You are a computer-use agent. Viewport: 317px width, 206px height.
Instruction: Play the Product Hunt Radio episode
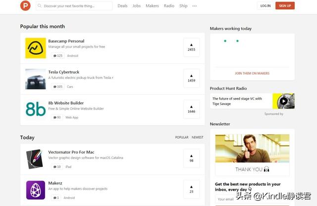pyautogui.click(x=283, y=101)
